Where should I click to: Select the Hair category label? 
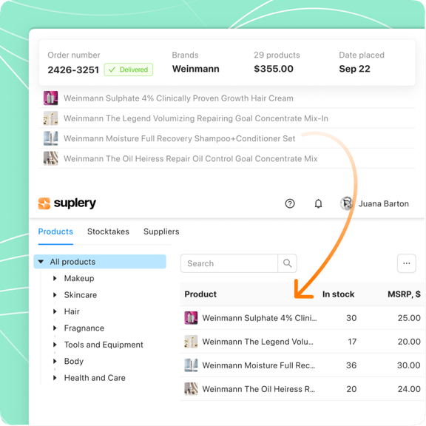(x=72, y=311)
